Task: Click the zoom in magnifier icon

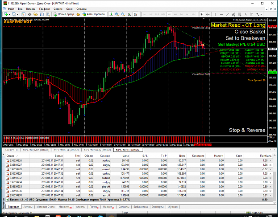Action: (x=117, y=14)
